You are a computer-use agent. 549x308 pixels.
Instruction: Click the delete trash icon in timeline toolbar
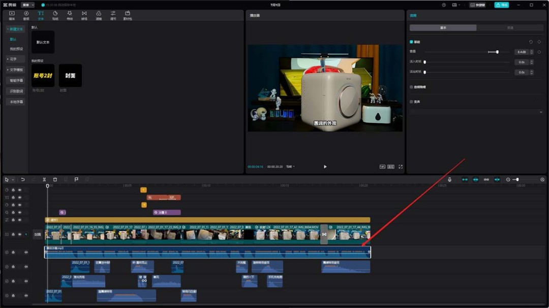pos(55,180)
